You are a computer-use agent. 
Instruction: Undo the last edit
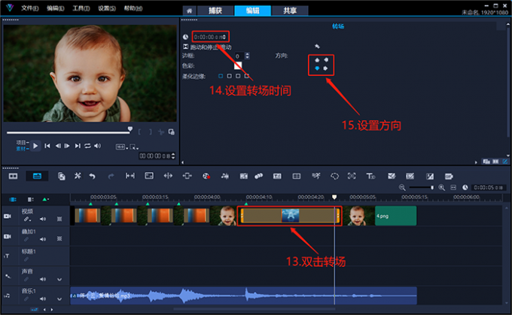coord(92,177)
